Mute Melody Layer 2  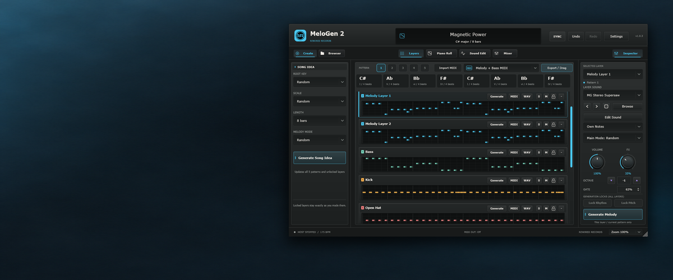(546, 124)
